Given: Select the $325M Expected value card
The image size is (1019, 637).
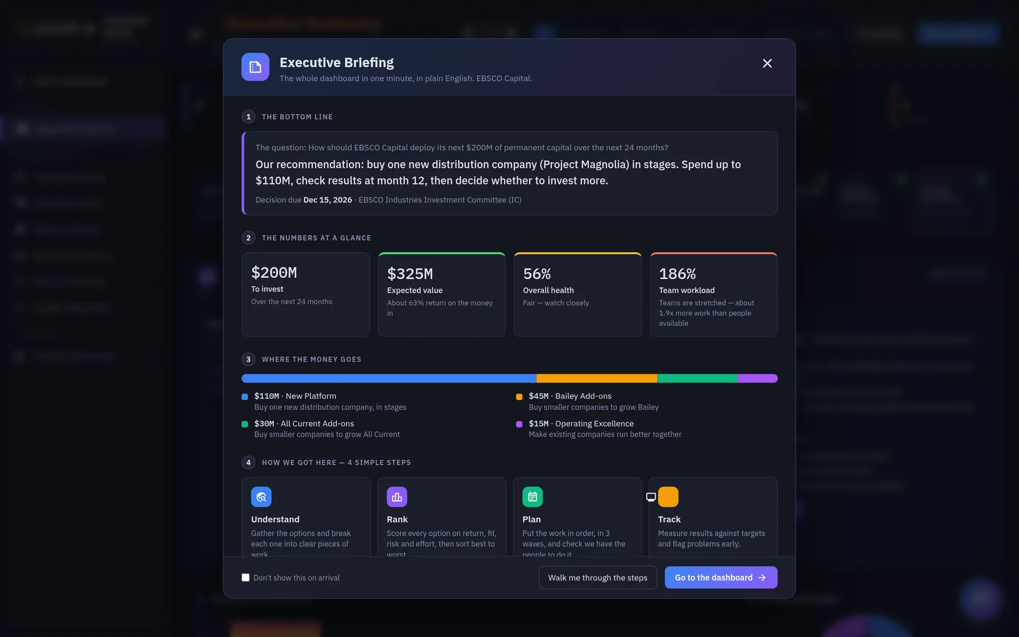Looking at the screenshot, I should pos(442,295).
